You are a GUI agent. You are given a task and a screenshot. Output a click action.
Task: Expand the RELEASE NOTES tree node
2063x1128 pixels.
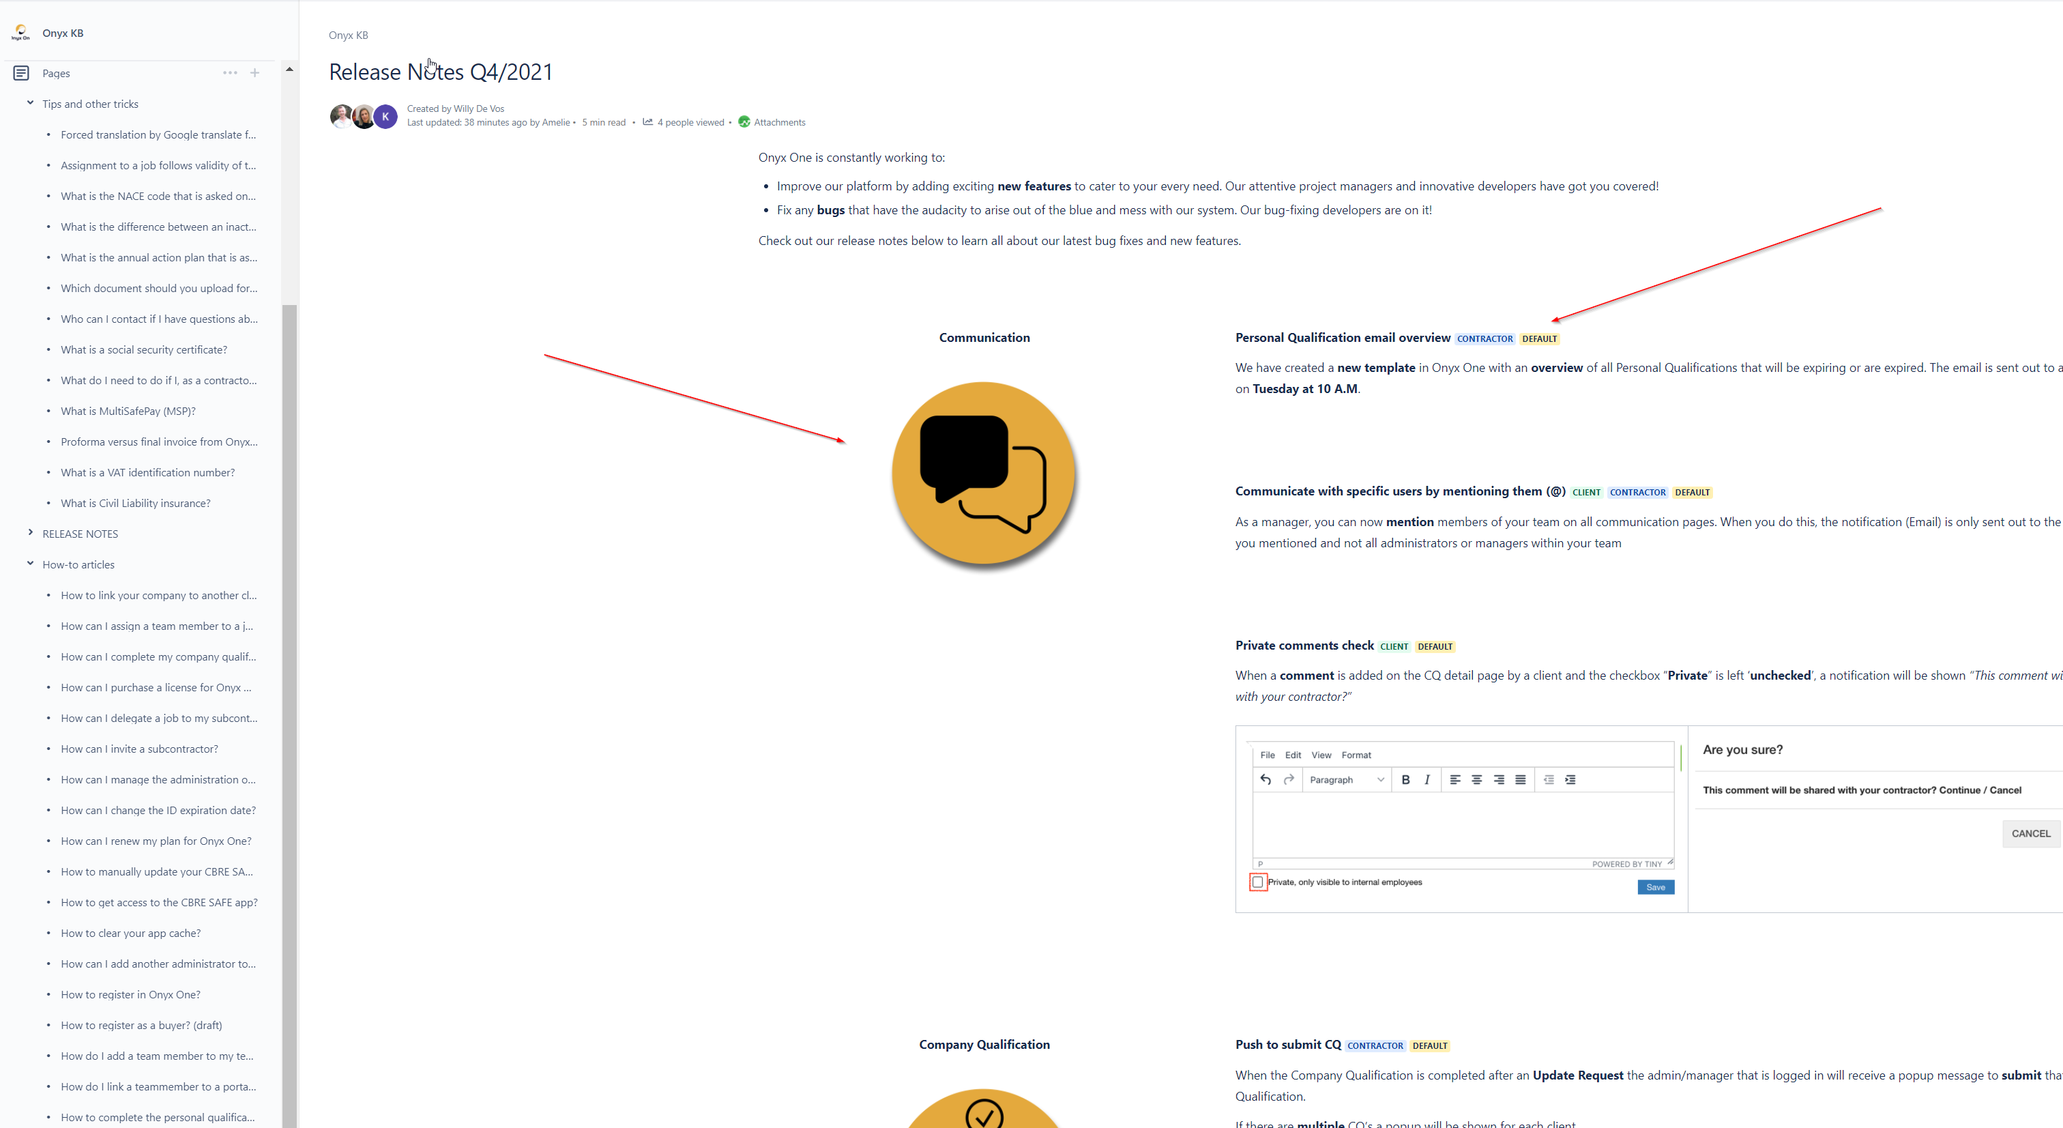[x=31, y=533]
